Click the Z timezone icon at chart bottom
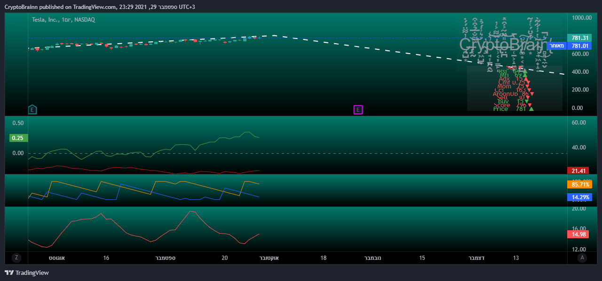This screenshot has height=281, width=602. [16, 258]
